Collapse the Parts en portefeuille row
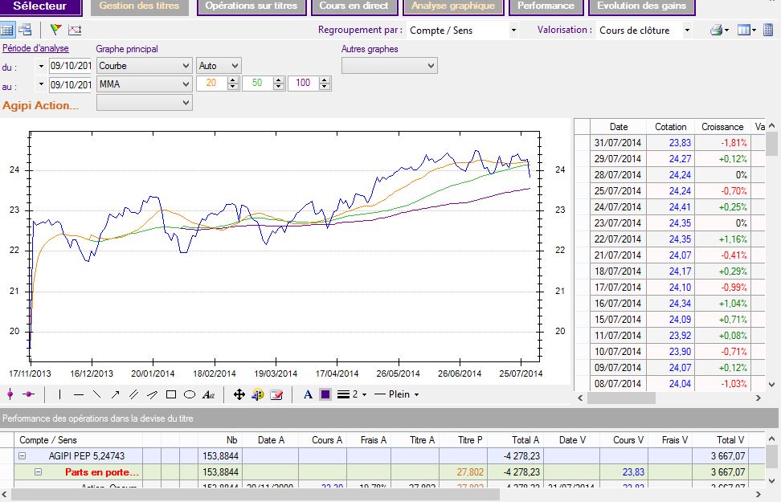Image resolution: width=781 pixels, height=502 pixels. coord(37,472)
